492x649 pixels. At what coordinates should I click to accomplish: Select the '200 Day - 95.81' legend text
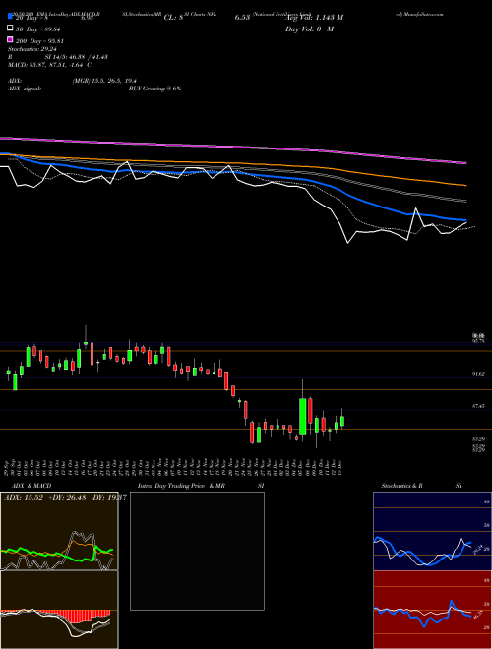click(39, 41)
